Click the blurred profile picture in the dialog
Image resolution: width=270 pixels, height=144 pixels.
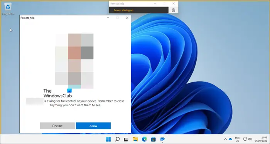(x=74, y=61)
